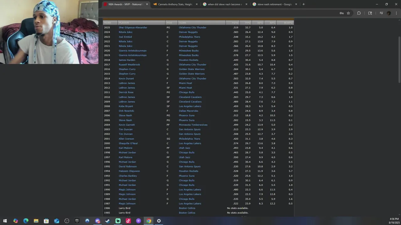Open Joel Embiid player link

click(x=125, y=37)
